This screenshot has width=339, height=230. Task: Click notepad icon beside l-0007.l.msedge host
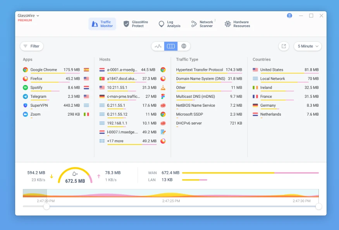coord(163,132)
